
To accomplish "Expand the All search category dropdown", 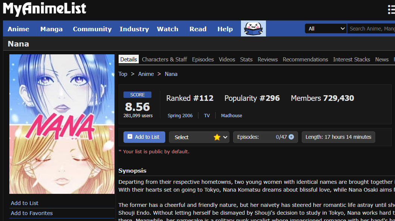I will 326,29.
